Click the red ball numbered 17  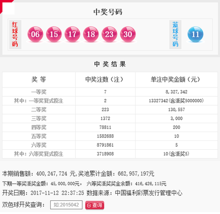72,34
